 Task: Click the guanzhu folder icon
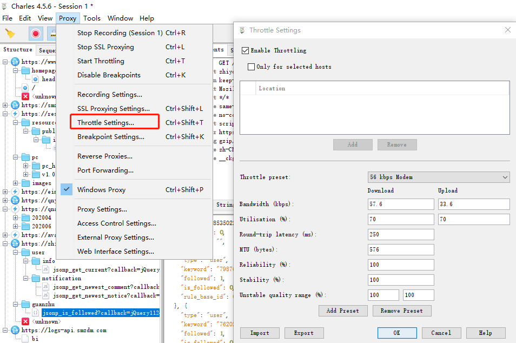tap(25, 304)
